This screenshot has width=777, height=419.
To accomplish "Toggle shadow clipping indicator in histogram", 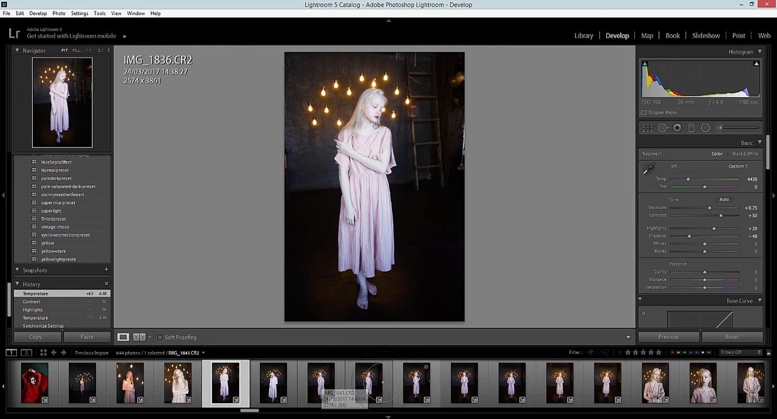I will tap(645, 64).
